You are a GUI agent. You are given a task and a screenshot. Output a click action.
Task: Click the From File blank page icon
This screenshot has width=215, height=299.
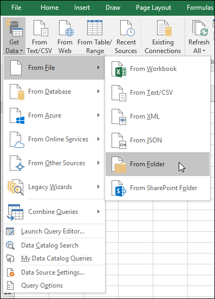click(x=16, y=68)
